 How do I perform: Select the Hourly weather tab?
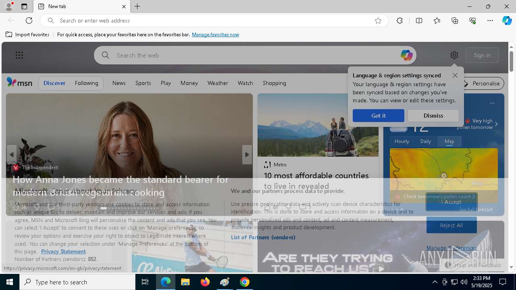pyautogui.click(x=402, y=141)
